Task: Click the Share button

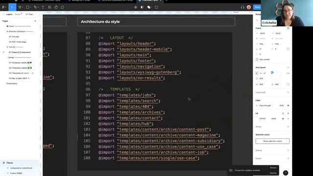Action: [257, 7]
